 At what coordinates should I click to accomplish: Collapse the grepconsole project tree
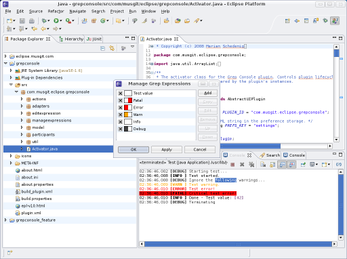(x=5, y=64)
